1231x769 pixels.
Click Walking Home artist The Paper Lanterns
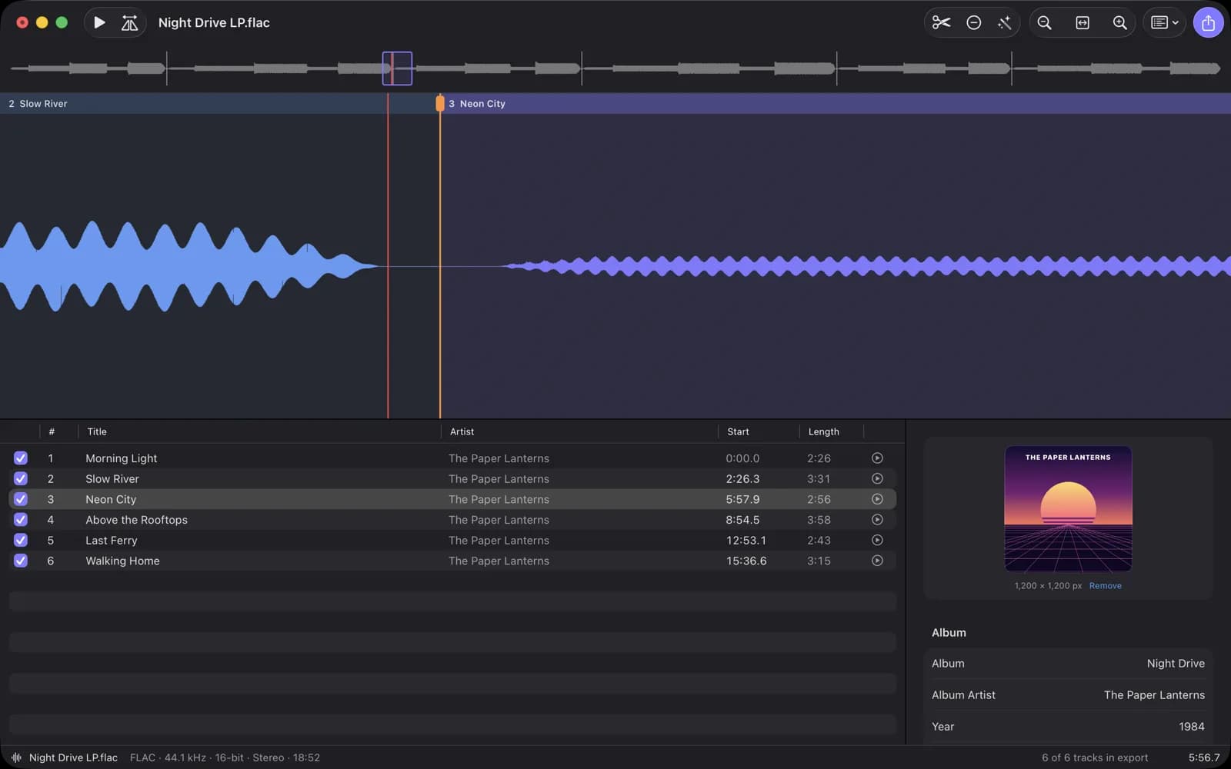pos(499,561)
